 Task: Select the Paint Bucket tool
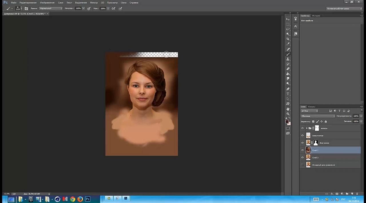click(288, 74)
